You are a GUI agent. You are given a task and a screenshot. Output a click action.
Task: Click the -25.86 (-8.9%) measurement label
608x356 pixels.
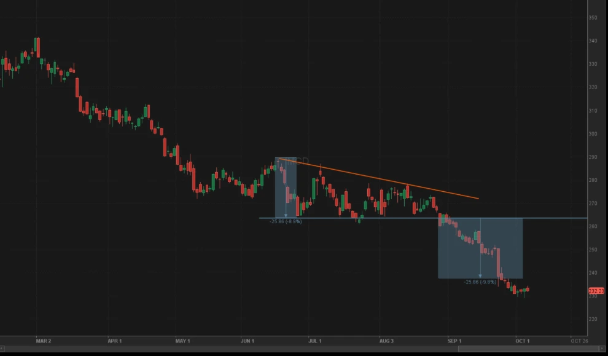click(286, 221)
